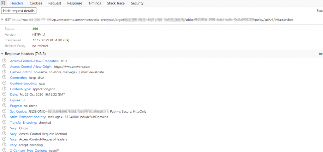This screenshot has height=152, width=323.
Task: Click the Access-Control-Allow-Origin header name
Action: [31, 67]
